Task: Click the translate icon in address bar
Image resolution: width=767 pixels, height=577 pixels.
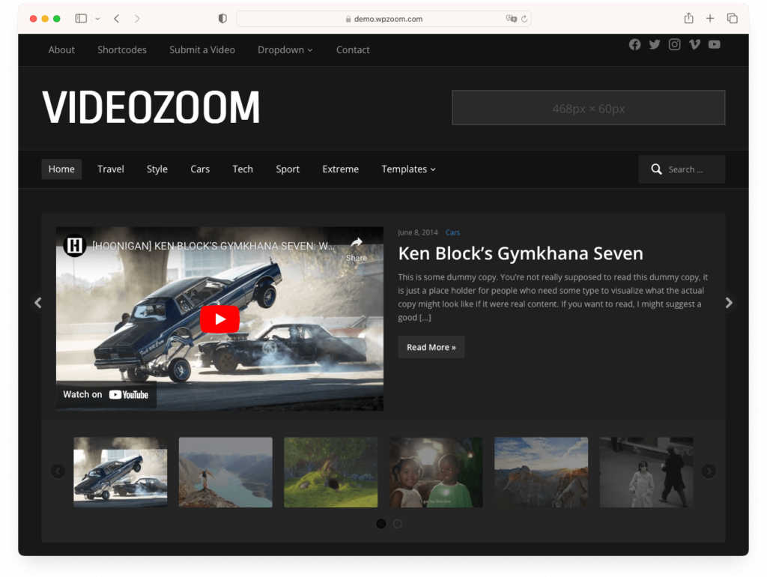Action: [511, 19]
